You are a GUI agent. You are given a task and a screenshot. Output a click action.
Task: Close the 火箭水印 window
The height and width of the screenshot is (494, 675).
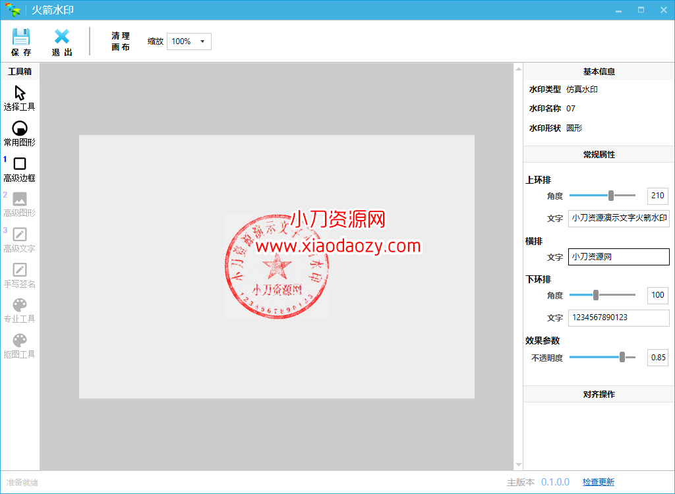[663, 10]
